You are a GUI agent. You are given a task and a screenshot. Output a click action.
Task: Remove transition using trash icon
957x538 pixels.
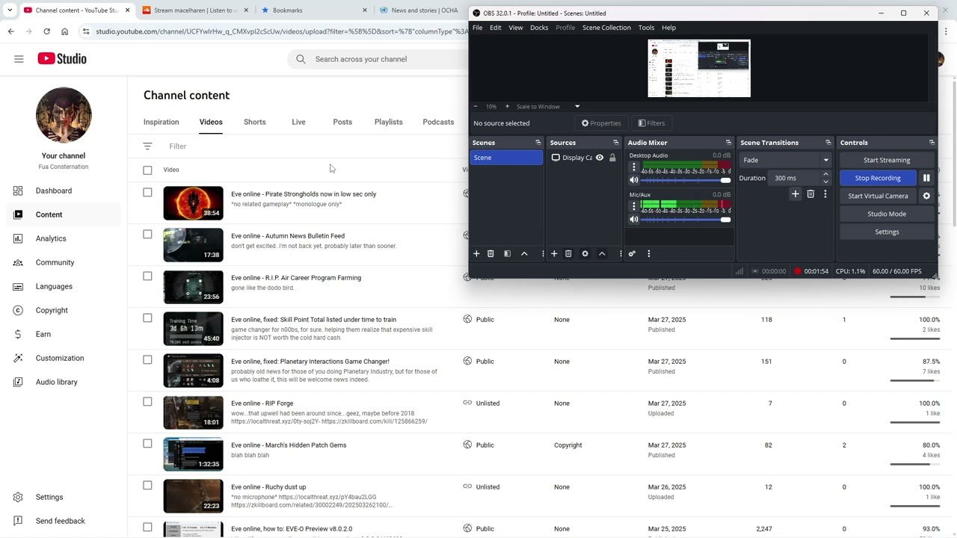coord(810,194)
